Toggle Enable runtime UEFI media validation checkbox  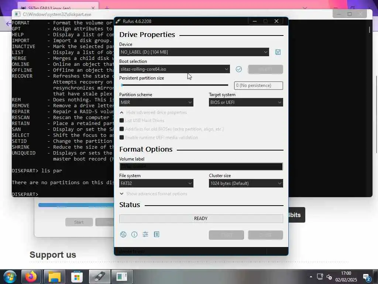point(121,138)
